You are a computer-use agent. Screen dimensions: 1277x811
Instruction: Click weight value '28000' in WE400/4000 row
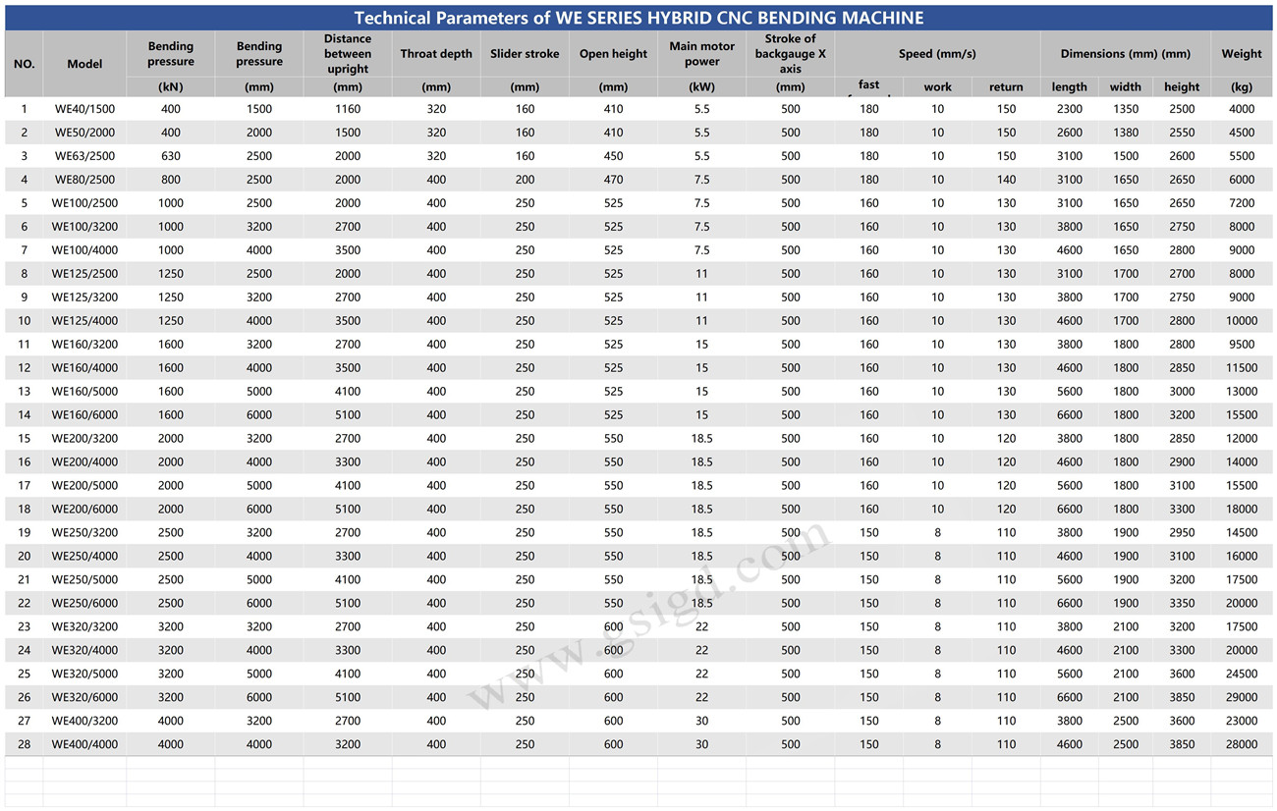tap(1242, 745)
